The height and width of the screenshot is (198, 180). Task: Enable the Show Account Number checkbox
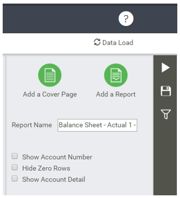tap(15, 156)
